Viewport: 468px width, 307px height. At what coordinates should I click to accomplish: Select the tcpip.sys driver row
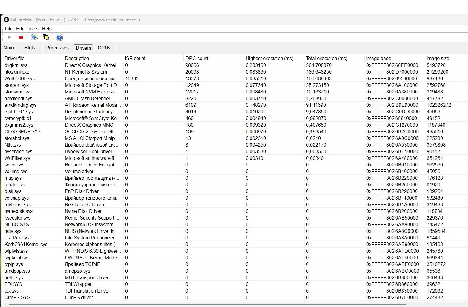pyautogui.click(x=235, y=264)
